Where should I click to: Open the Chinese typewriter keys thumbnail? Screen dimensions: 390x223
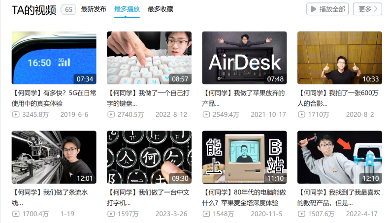(149, 157)
